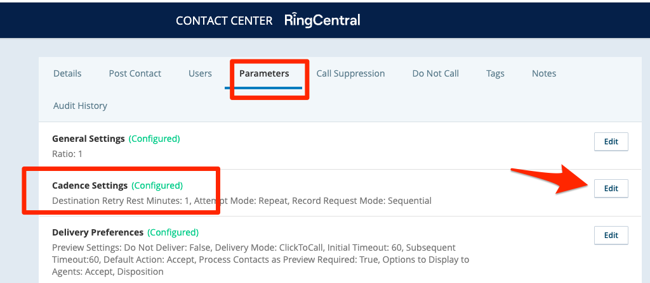Screen dimensions: 650x283
Task: Select the Cadence Settings heading
Action: click(90, 186)
